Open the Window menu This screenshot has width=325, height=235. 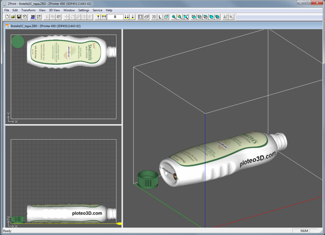coord(69,10)
